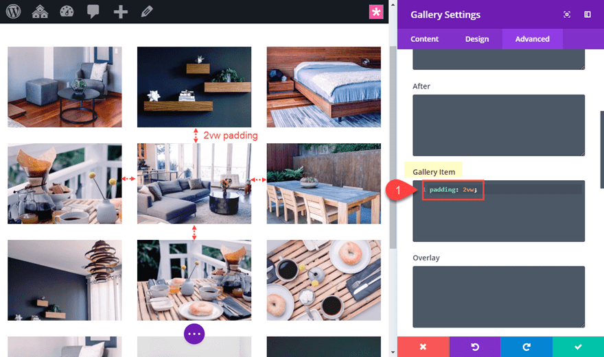Screen dimensions: 604x357
Task: Click the Gallery Item label
Action: click(434, 172)
